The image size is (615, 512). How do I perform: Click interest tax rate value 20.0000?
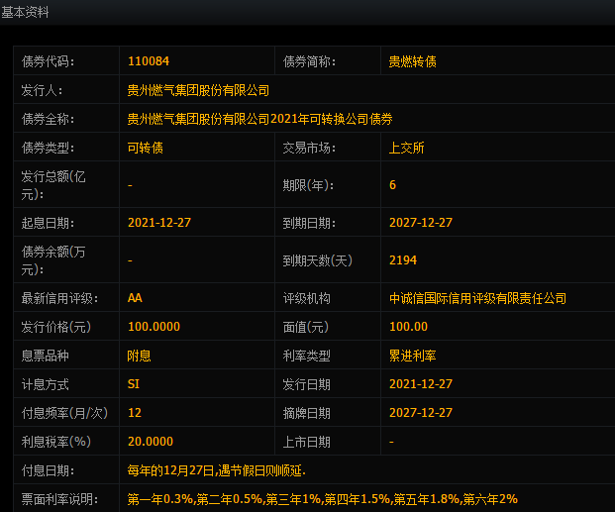tap(151, 441)
